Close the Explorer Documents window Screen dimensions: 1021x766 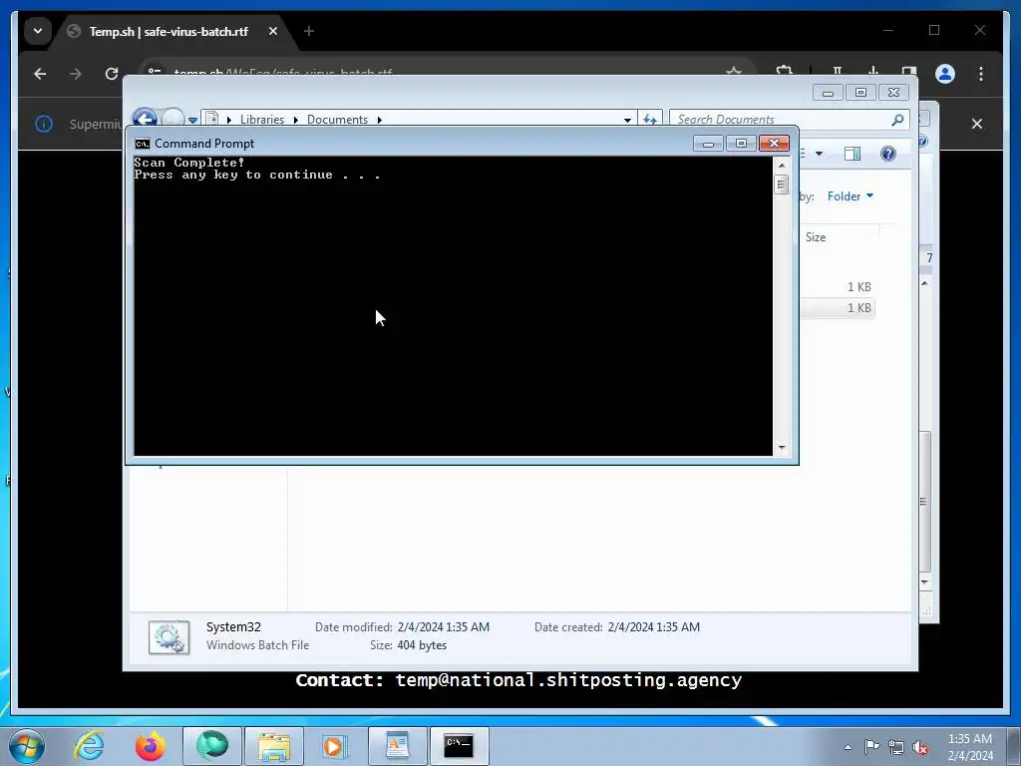[894, 93]
